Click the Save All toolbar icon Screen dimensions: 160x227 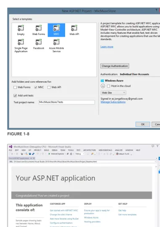tap(33, 154)
